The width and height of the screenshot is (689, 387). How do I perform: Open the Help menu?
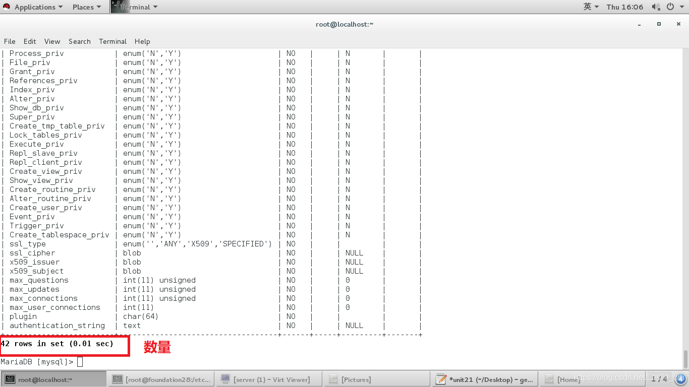pos(142,41)
